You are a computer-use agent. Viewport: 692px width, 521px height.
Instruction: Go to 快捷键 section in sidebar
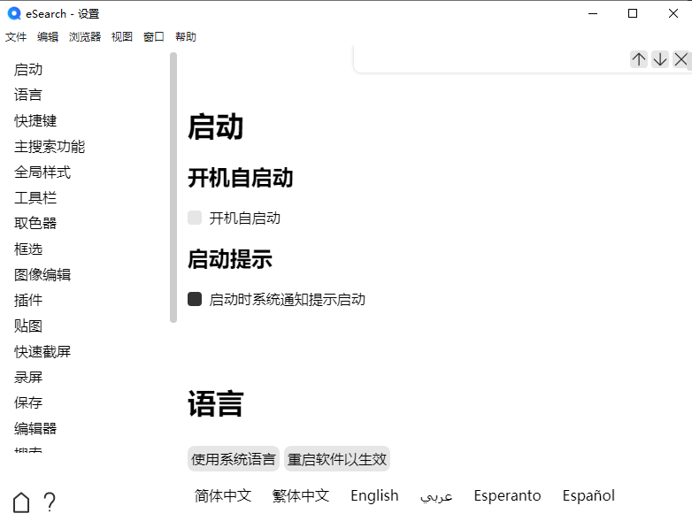coord(35,120)
